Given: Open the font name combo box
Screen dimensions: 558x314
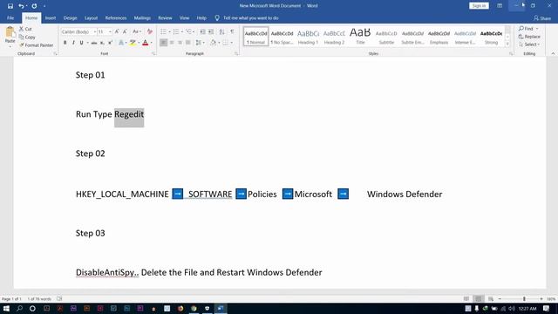Looking at the screenshot, I should tap(78, 31).
